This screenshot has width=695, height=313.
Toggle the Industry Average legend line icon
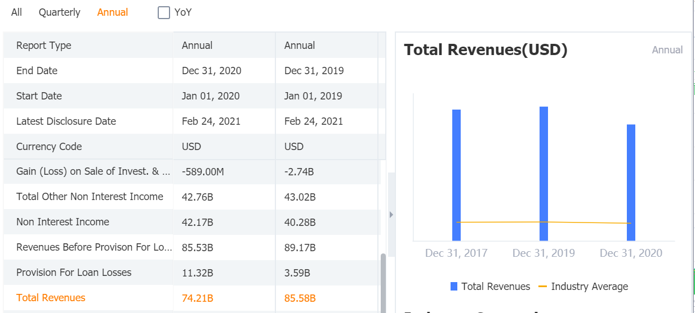[x=542, y=287]
